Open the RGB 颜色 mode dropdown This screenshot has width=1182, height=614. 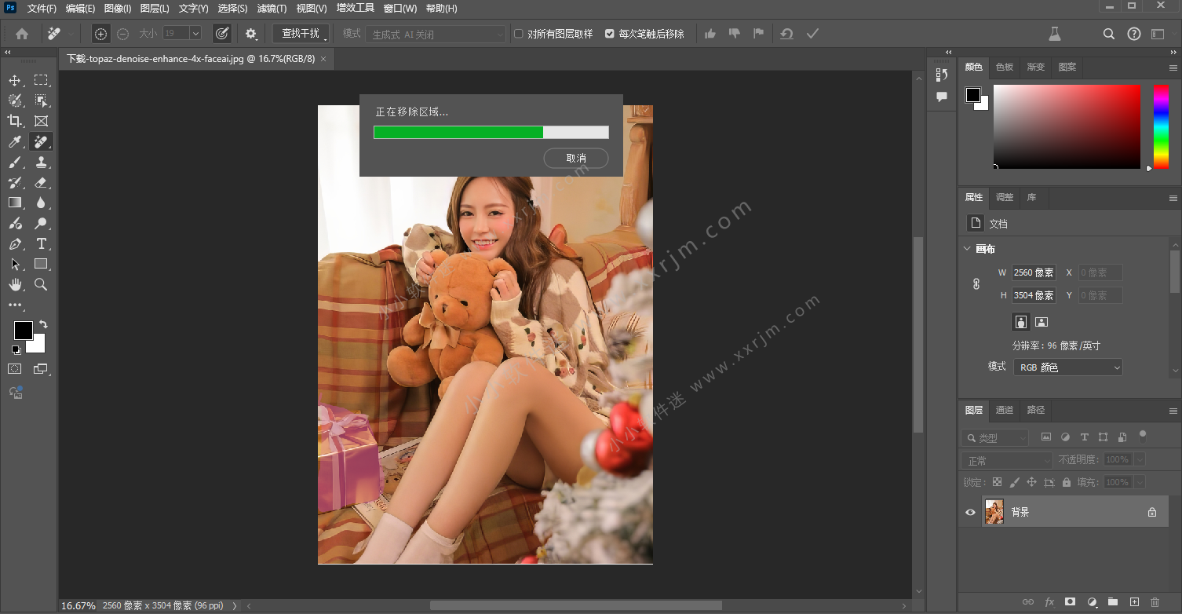pyautogui.click(x=1068, y=367)
